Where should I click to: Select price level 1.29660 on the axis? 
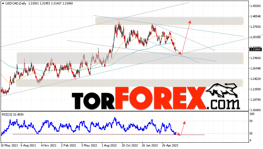pyautogui.click(x=255, y=58)
